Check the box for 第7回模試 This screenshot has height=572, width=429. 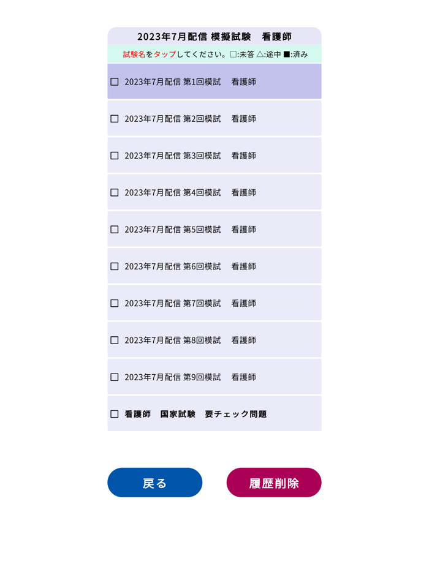(x=114, y=303)
